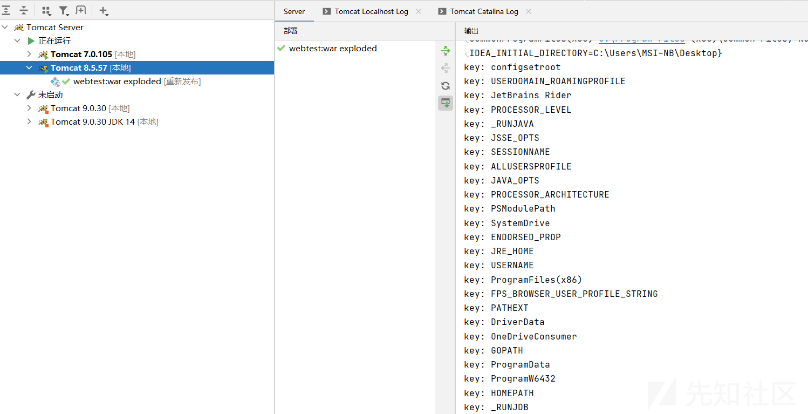Click the Collapse All toolbar icon
The width and height of the screenshot is (808, 414).
tap(24, 10)
